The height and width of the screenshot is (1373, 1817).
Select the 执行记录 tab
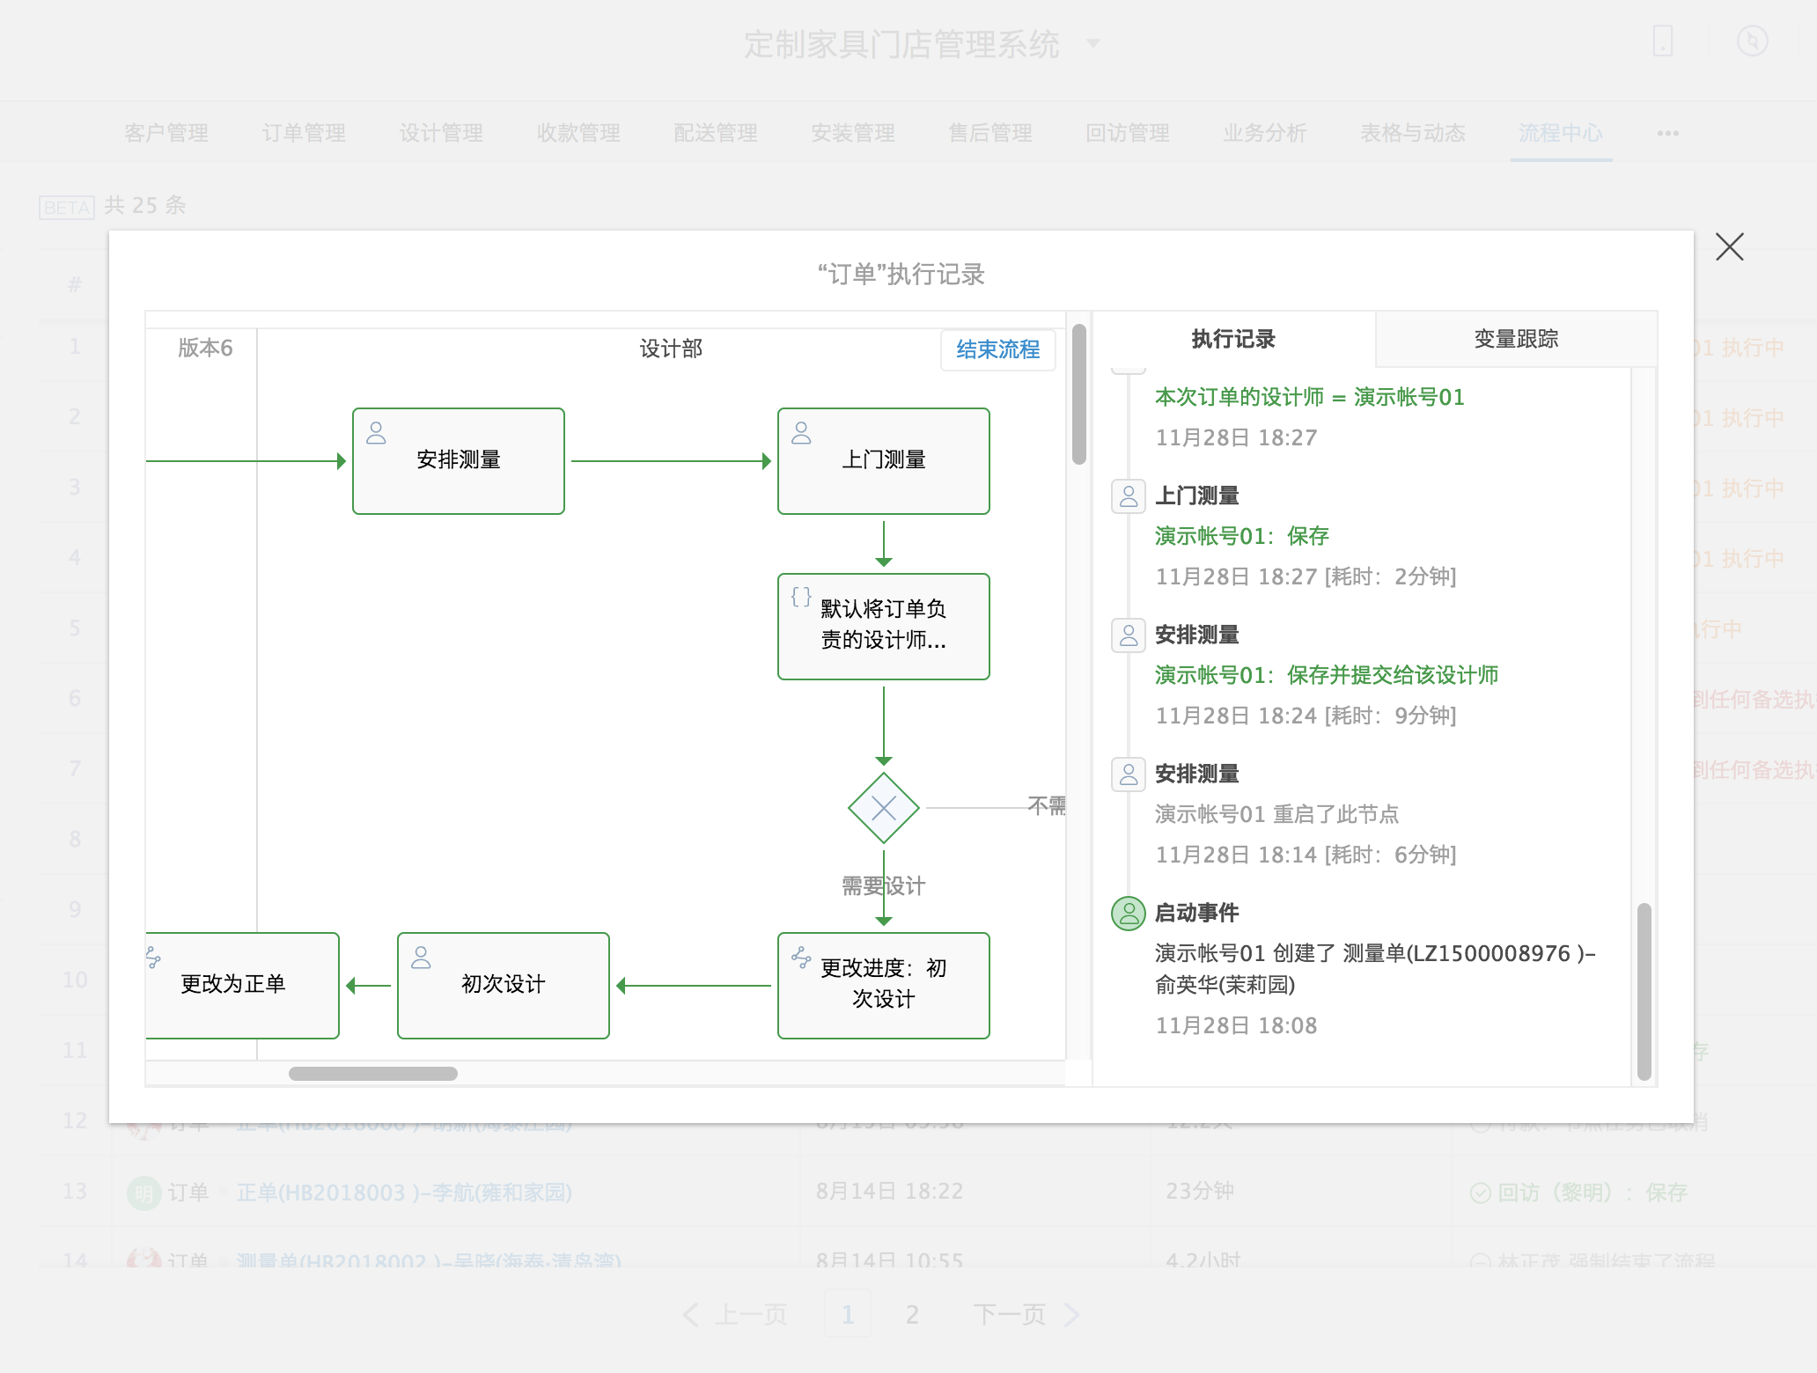point(1232,339)
